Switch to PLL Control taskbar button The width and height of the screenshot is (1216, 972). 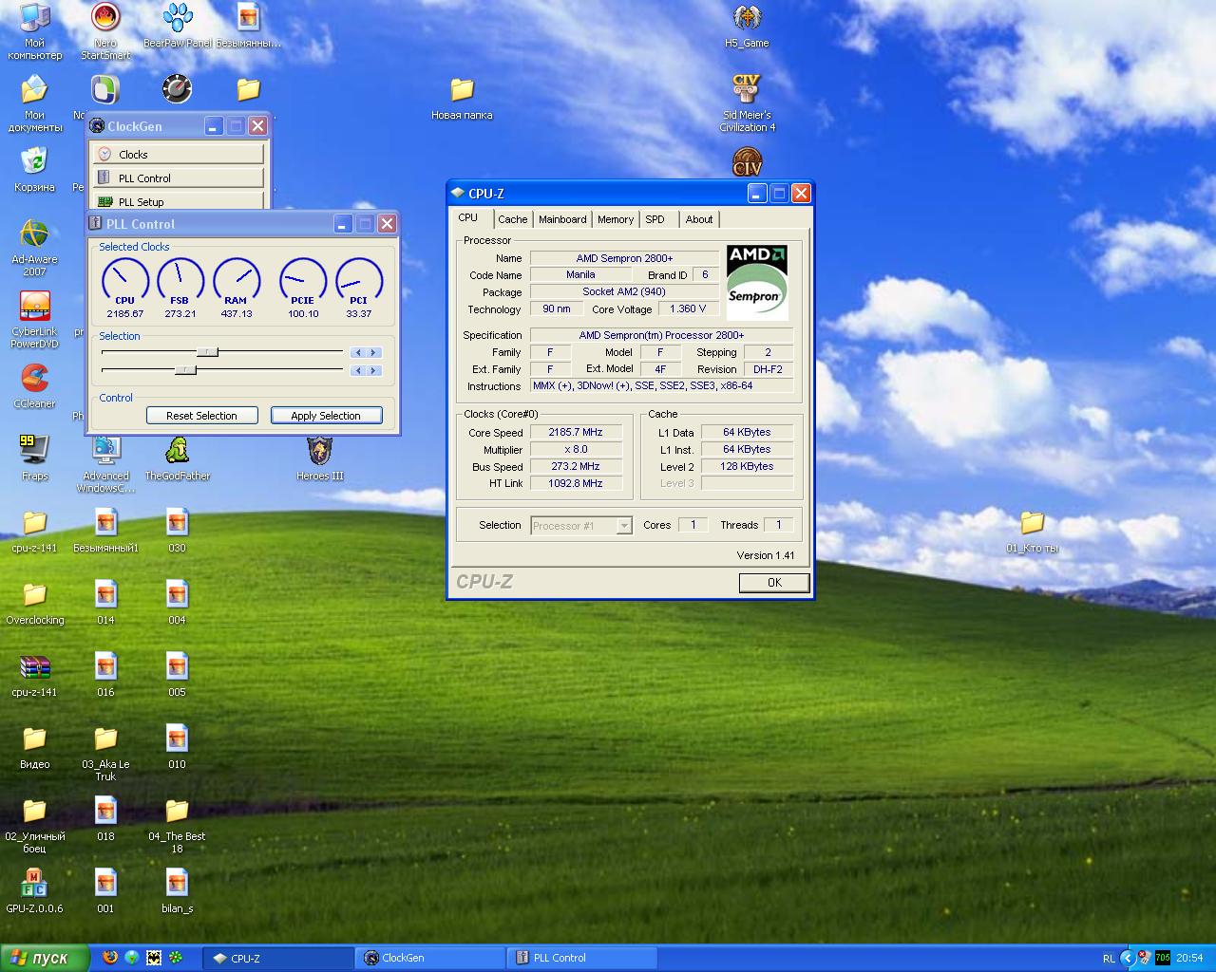tap(582, 958)
